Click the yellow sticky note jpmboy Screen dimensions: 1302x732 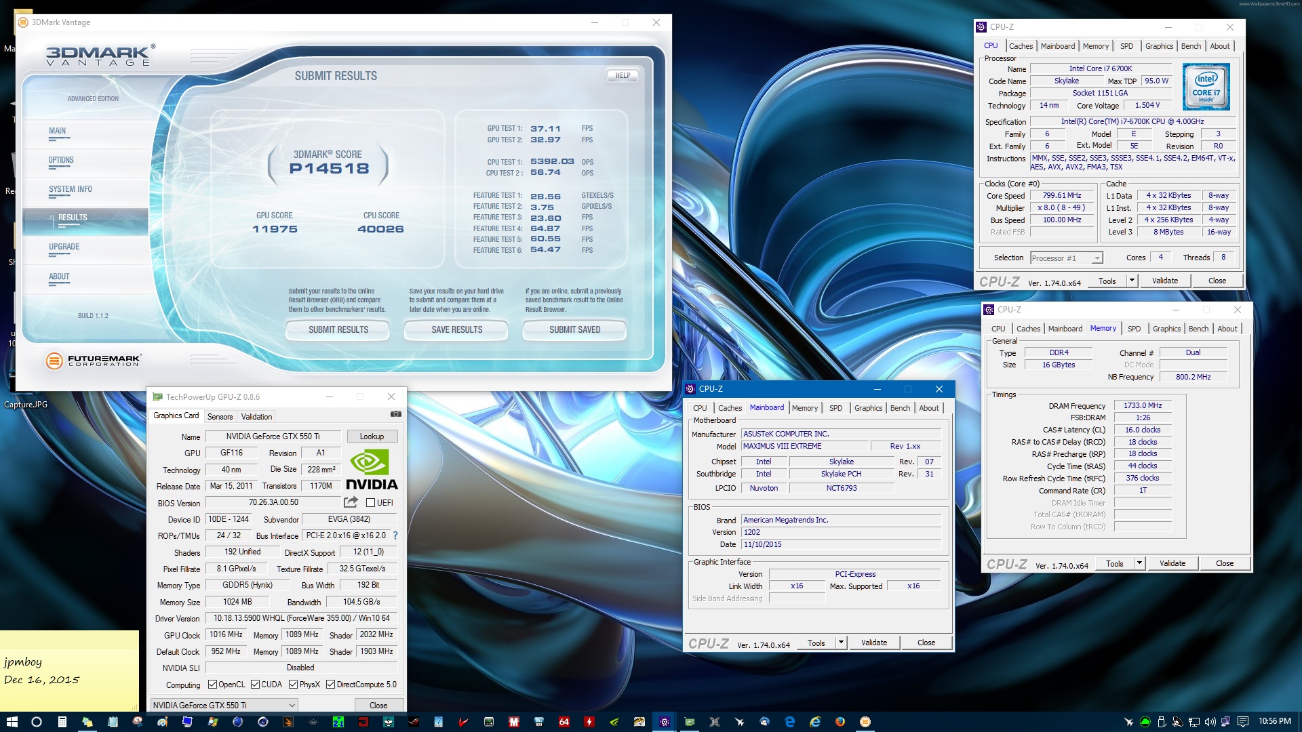pyautogui.click(x=69, y=670)
